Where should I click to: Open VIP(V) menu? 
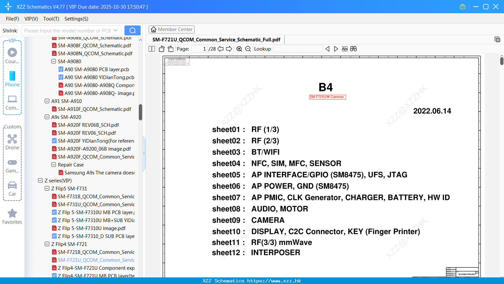tap(31, 19)
